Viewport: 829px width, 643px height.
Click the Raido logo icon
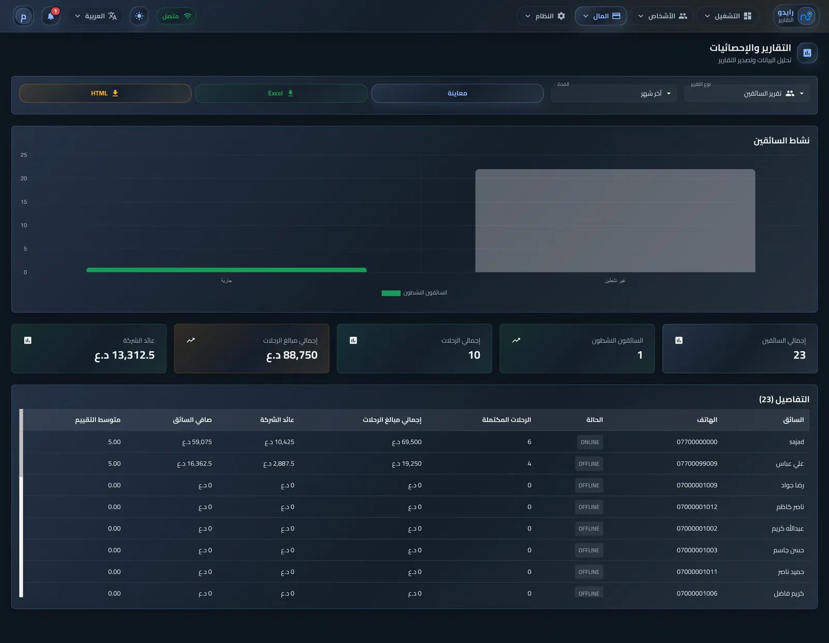(x=806, y=16)
